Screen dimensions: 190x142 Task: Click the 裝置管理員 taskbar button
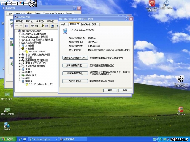point(72,139)
